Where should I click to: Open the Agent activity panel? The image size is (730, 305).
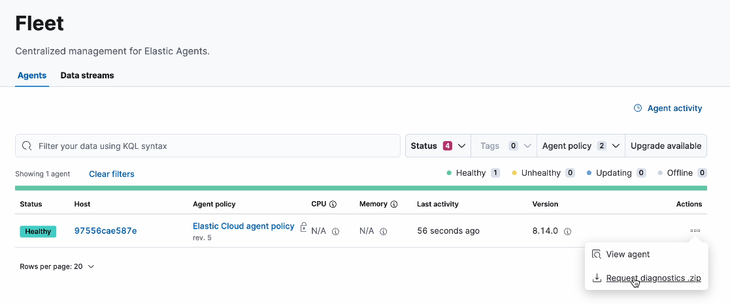[x=668, y=108]
